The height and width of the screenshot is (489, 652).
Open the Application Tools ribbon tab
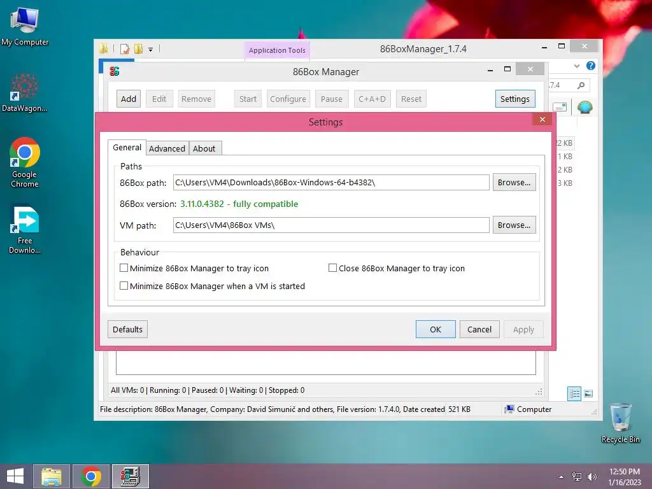coord(277,50)
